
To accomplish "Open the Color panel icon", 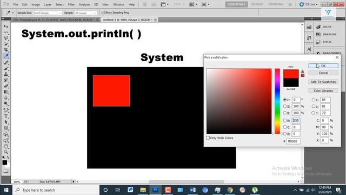I will [318, 27].
